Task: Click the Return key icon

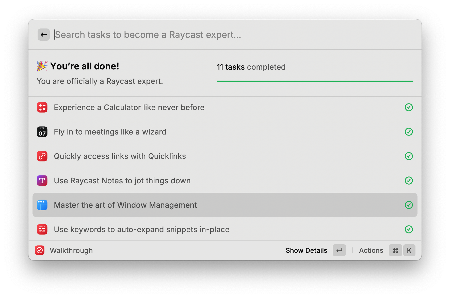Action: coord(339,250)
